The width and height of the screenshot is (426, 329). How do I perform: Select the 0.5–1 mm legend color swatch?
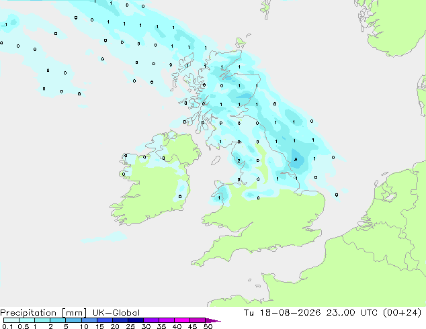tap(27, 320)
